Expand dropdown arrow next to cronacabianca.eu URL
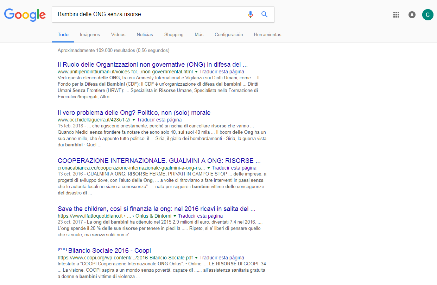 209,168
